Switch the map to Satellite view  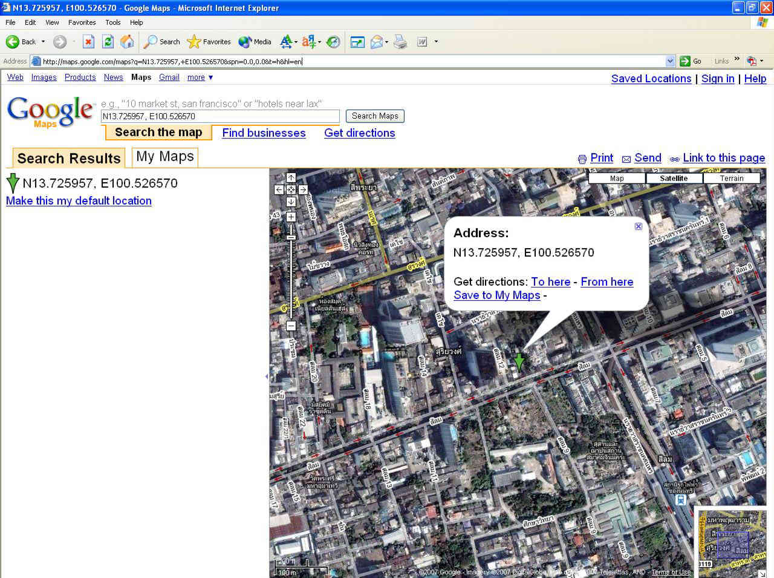coord(674,178)
